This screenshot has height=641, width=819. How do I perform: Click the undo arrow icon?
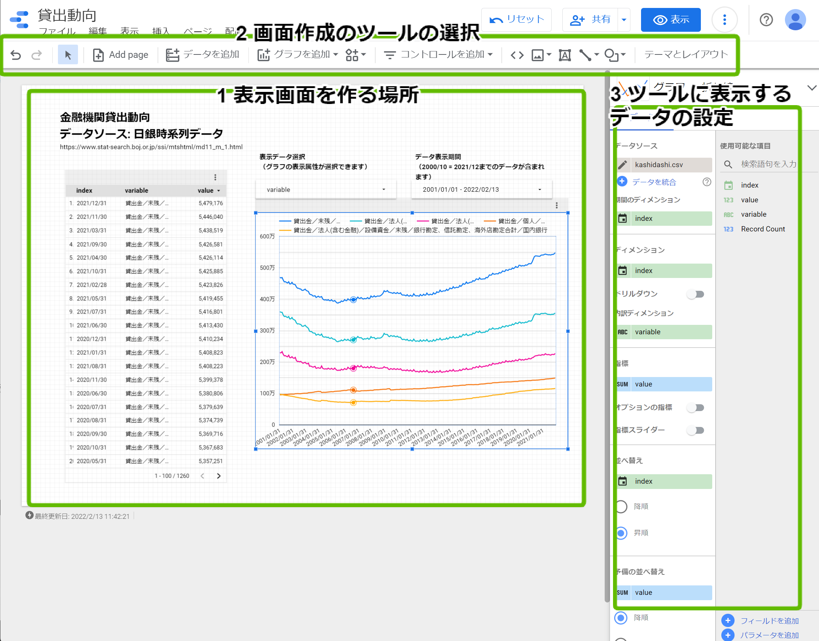16,55
